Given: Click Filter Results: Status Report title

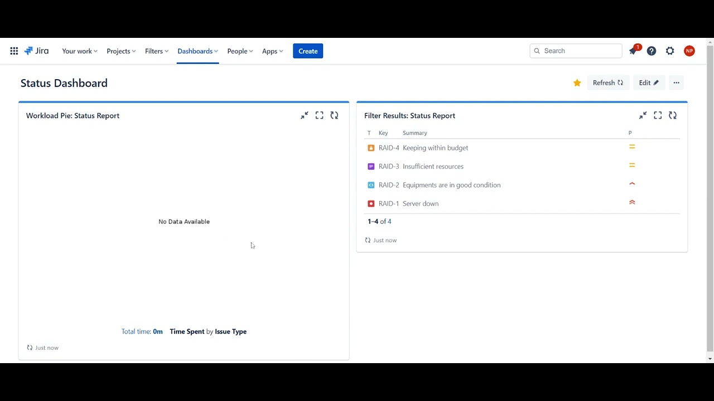Looking at the screenshot, I should coord(409,116).
